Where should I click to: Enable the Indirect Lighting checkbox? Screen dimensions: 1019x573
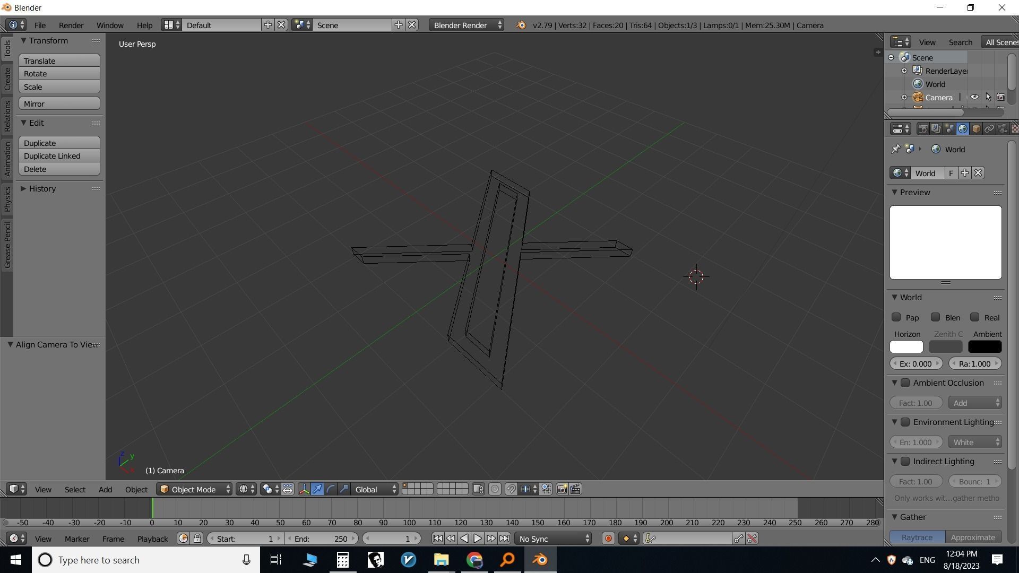click(905, 461)
